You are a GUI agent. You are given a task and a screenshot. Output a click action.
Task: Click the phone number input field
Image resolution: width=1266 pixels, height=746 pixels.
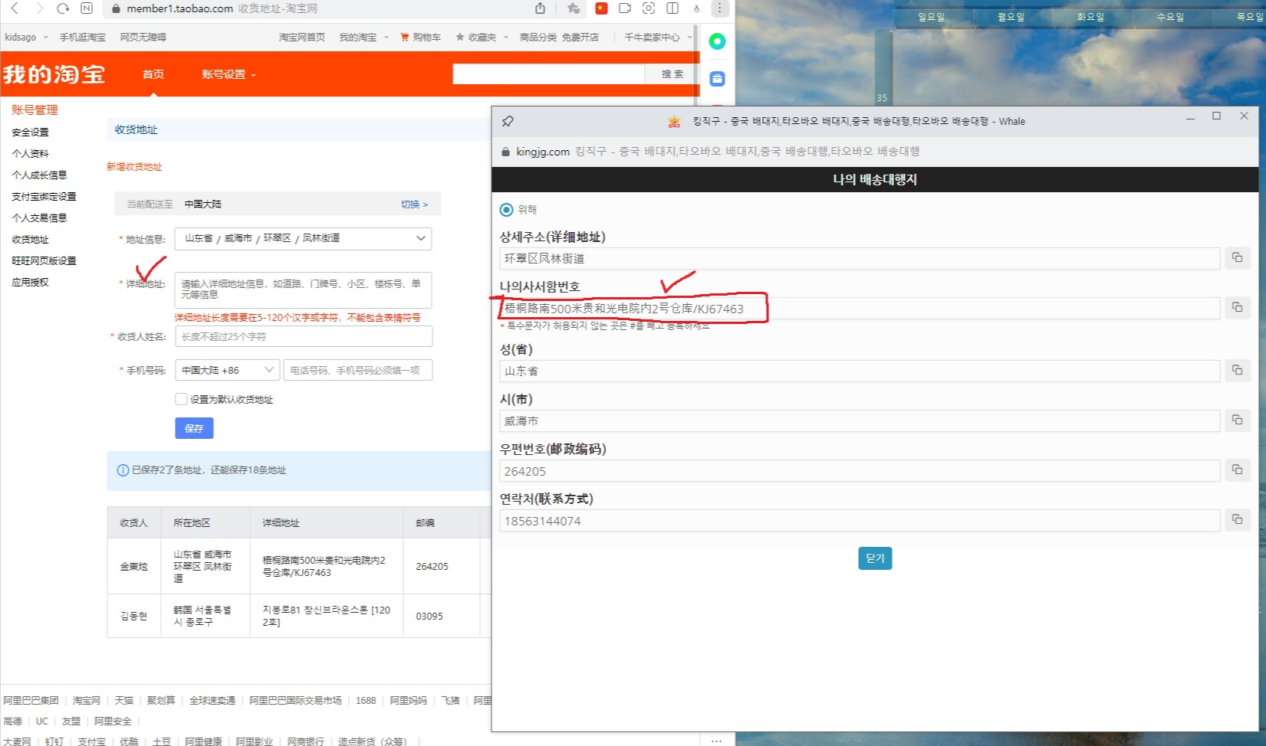[x=357, y=370]
